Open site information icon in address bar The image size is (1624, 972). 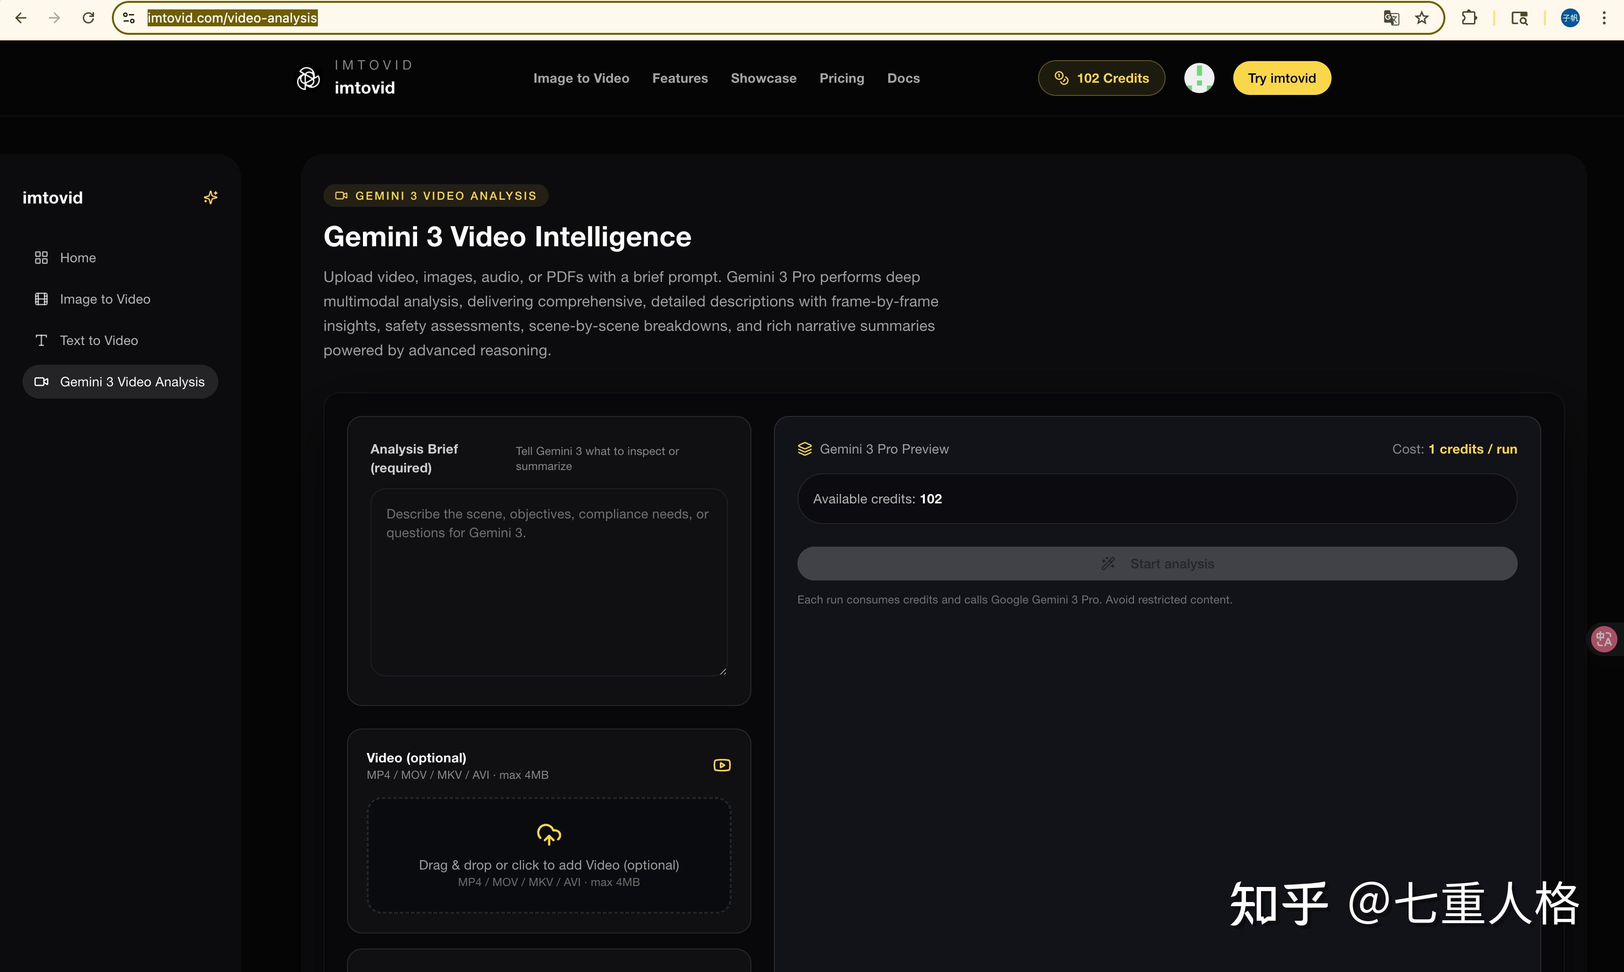(x=129, y=18)
